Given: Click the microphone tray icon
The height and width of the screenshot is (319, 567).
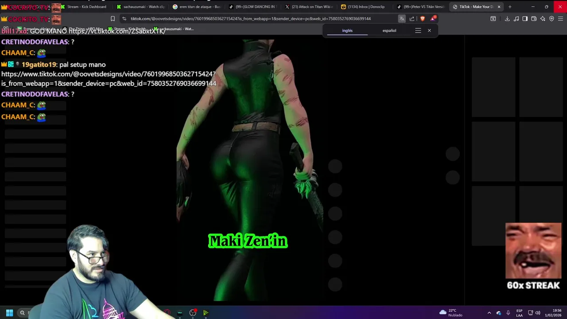Looking at the screenshot, I should [508, 312].
